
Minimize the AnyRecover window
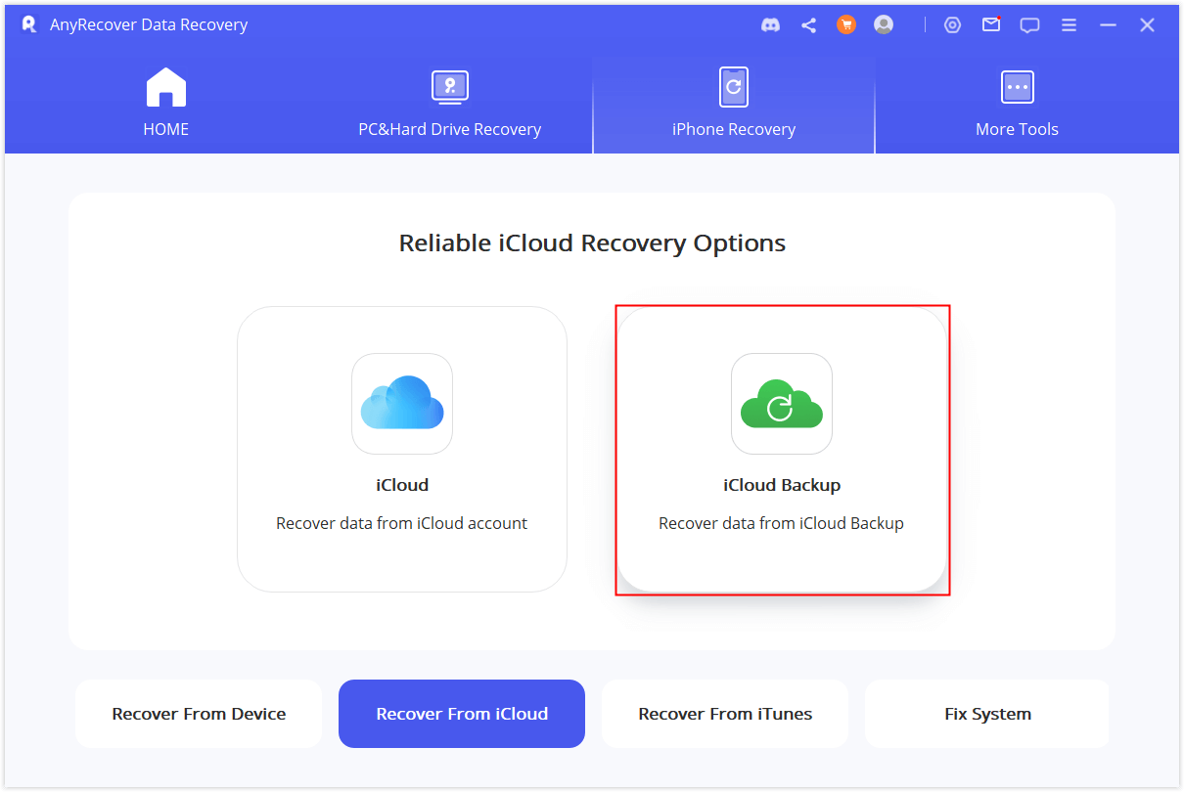[1108, 25]
